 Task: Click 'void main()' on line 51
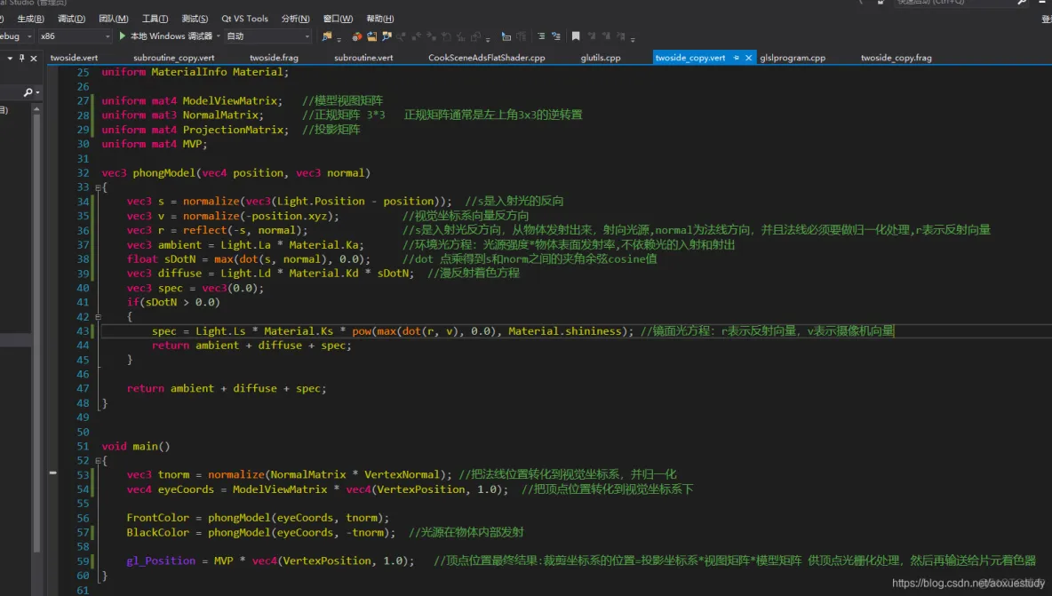click(x=136, y=447)
